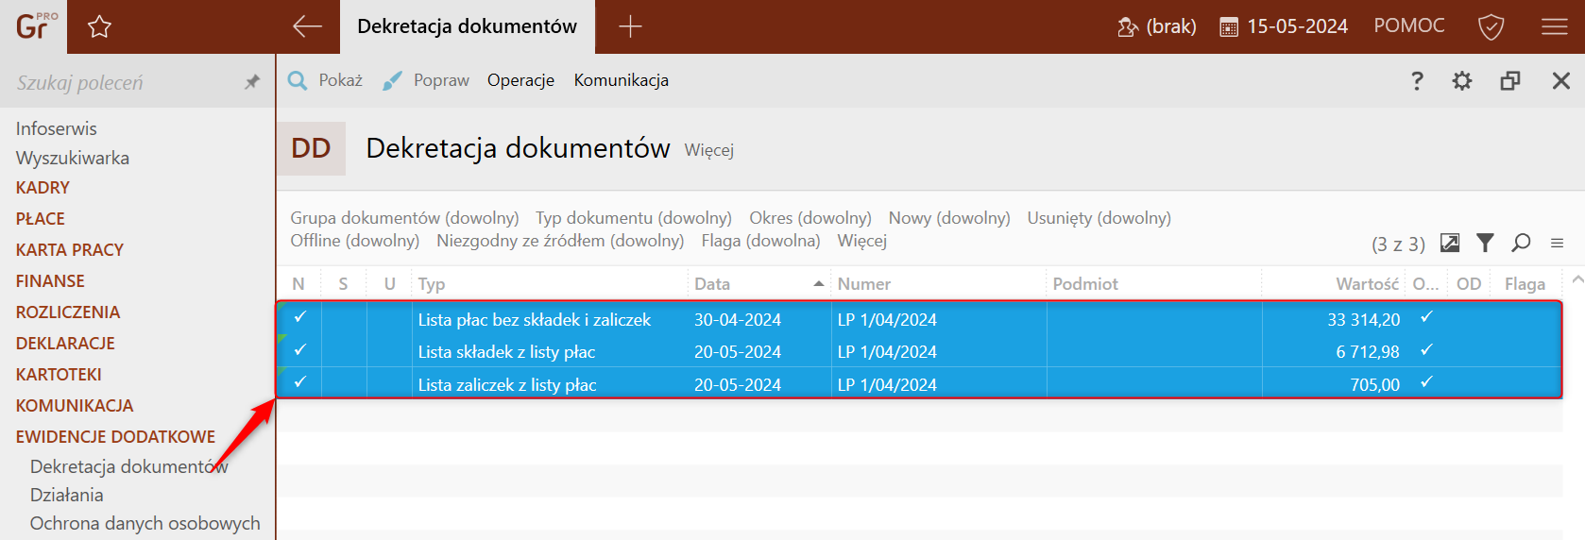Toggle N checkmark for Lista składek row

point(299,350)
